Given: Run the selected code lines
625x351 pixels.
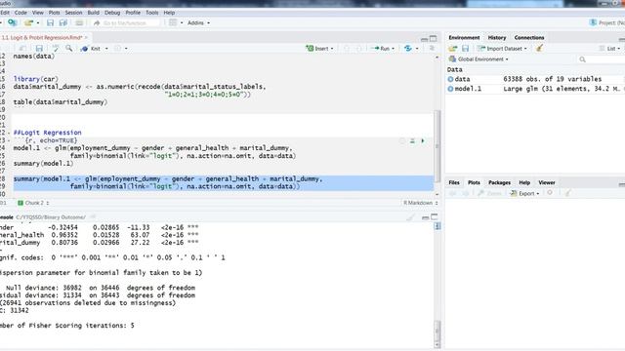Looking at the screenshot, I should 380,48.
